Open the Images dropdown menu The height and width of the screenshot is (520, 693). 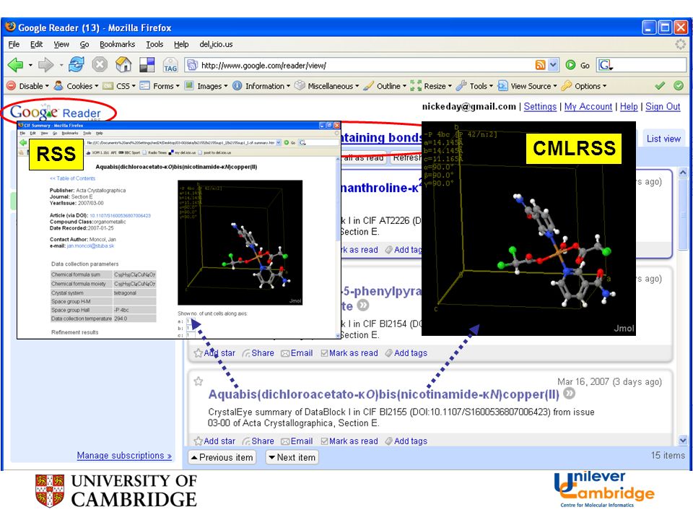(206, 86)
